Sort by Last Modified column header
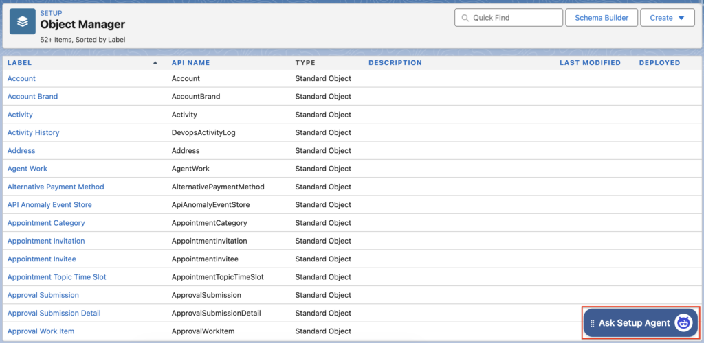Screen dimensions: 704x343 click(x=590, y=62)
